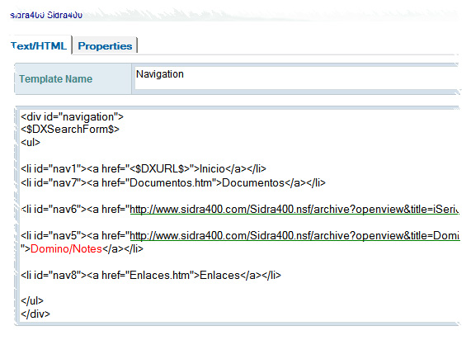Open the nav6 sidra400.com archive iSeries URL
The image size is (471, 359).
(x=294, y=209)
